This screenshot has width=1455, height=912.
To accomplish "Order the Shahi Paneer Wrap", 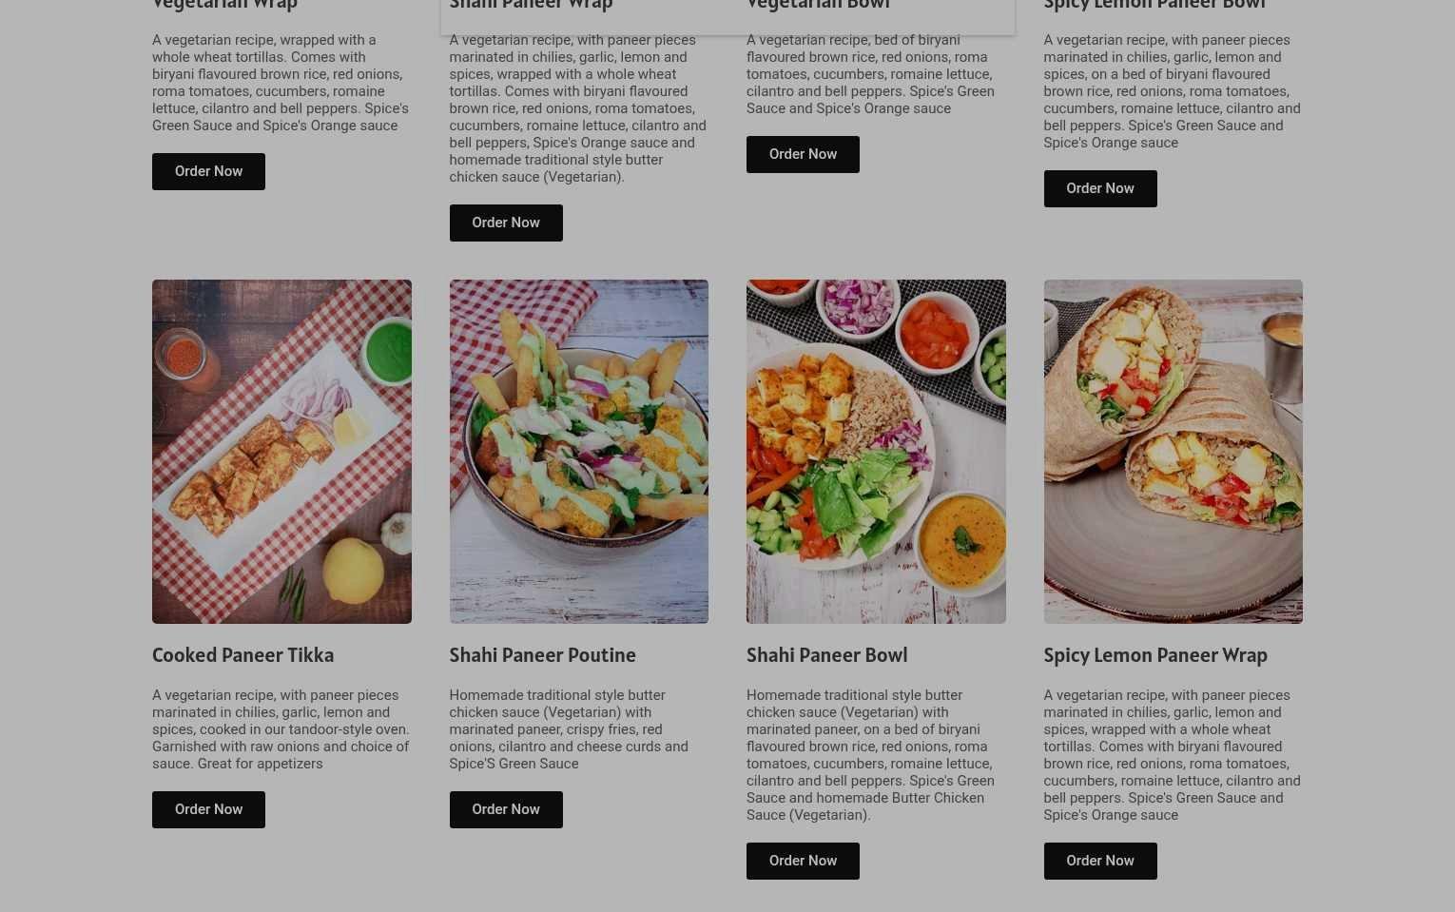I will pos(506,223).
